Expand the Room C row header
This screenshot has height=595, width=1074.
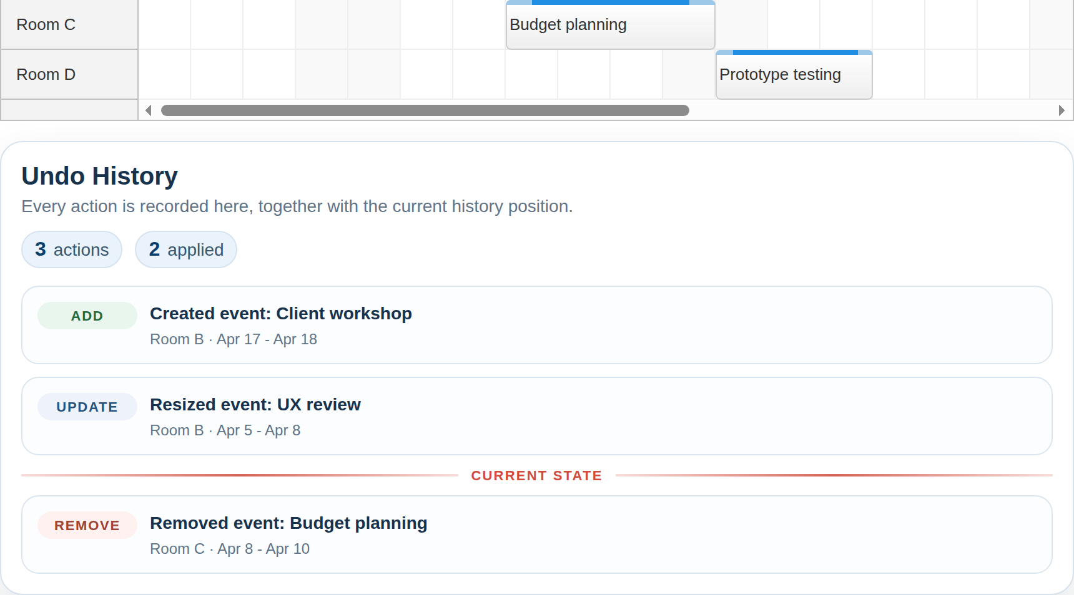point(46,24)
